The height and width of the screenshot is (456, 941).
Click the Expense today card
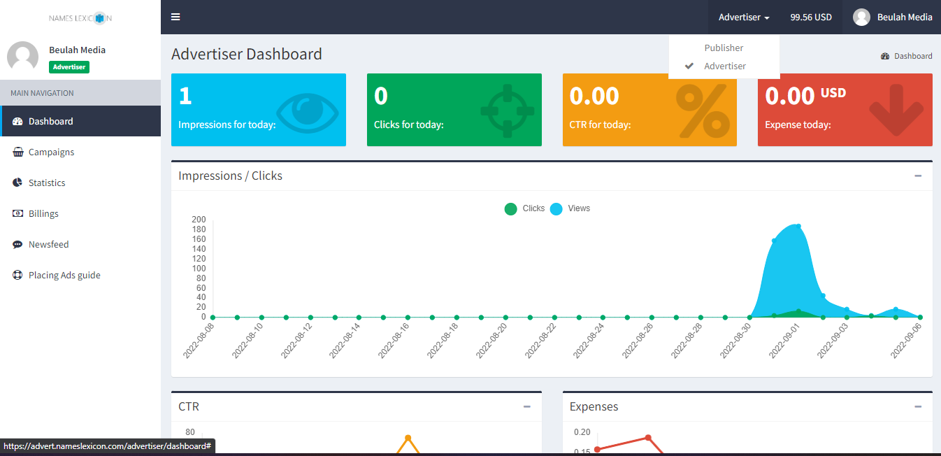845,110
